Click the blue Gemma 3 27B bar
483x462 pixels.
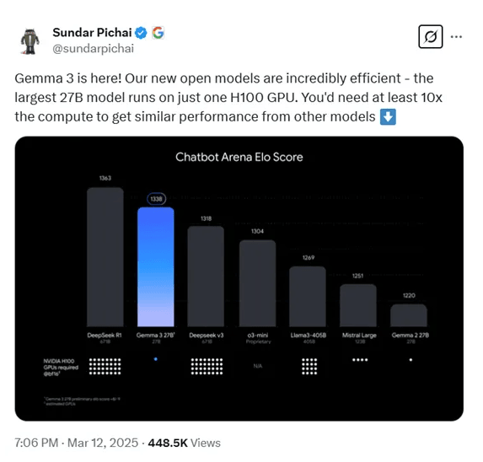(156, 266)
